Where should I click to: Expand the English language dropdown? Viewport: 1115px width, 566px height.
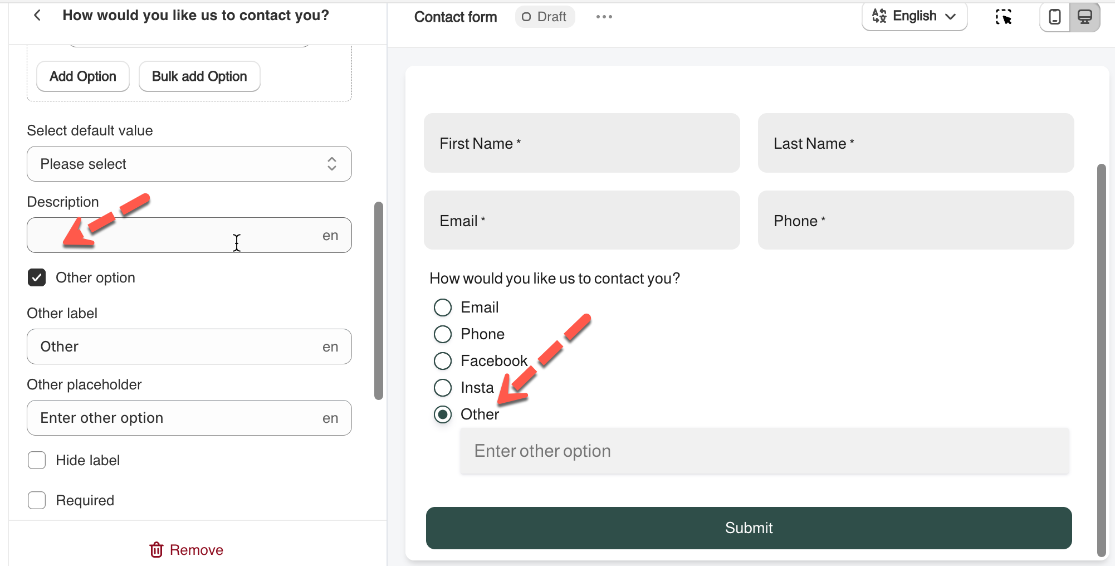914,16
